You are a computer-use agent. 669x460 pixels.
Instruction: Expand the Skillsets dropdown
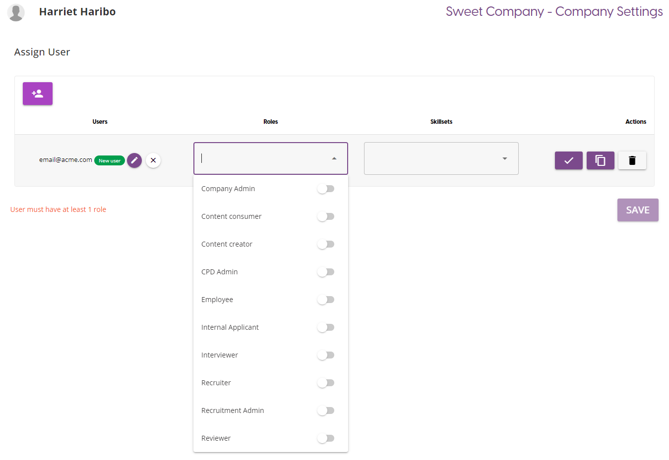coord(504,158)
